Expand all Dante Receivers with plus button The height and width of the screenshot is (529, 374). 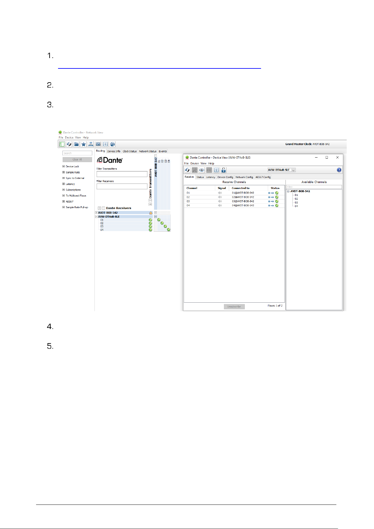tap(99, 208)
